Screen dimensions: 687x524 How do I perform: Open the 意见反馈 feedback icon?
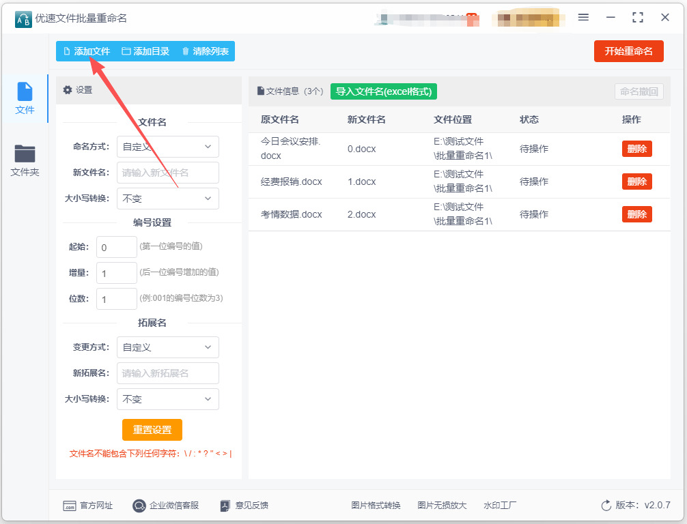pos(225,506)
